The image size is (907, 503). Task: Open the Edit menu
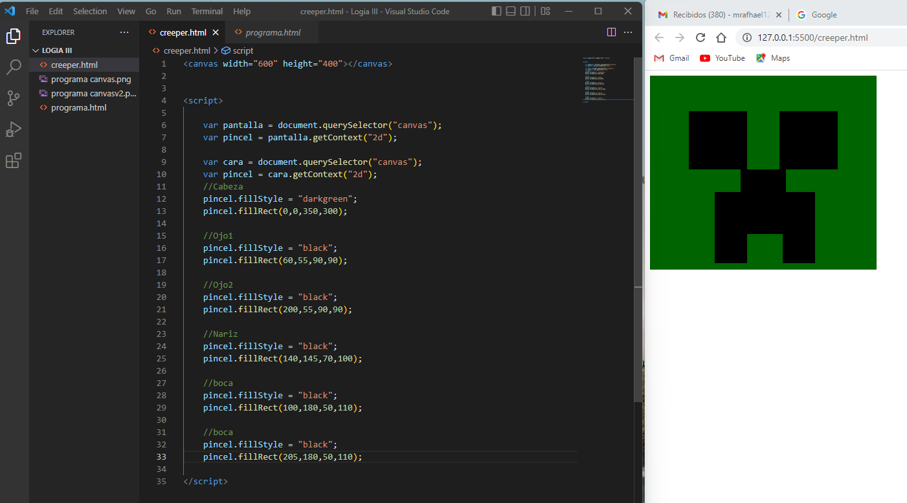point(56,12)
